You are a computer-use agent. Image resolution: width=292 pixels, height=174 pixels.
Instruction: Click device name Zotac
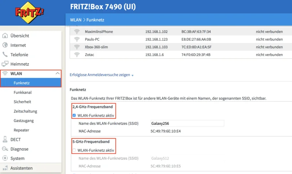[x=89, y=55]
